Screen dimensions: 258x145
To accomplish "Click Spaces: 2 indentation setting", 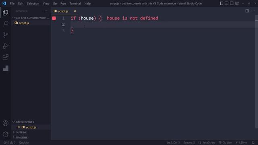I will 189,143.
